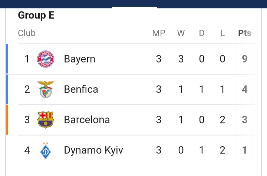Click the Club column header
The image size is (267, 176).
[27, 33]
